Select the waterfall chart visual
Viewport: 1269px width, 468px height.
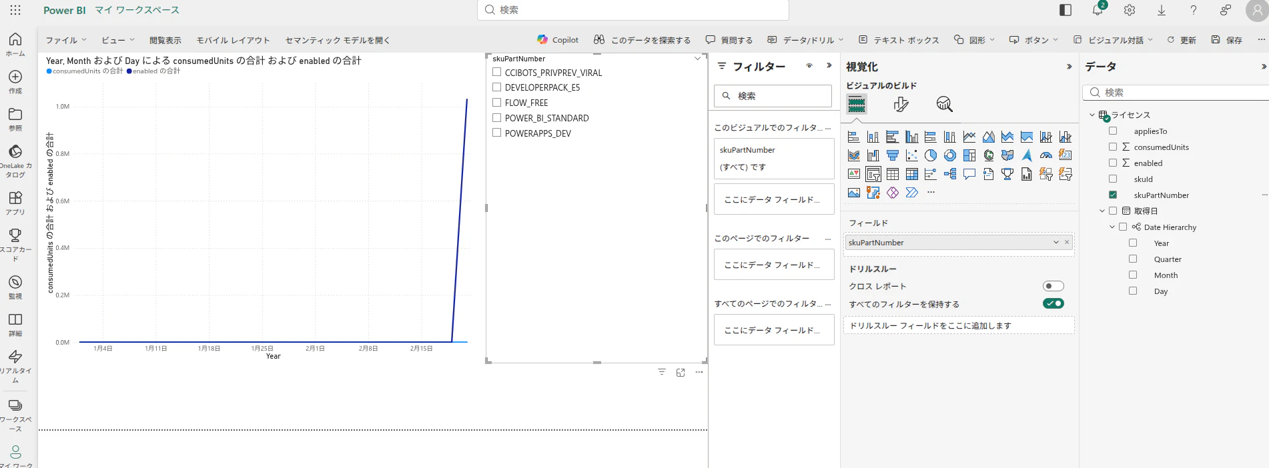point(873,155)
